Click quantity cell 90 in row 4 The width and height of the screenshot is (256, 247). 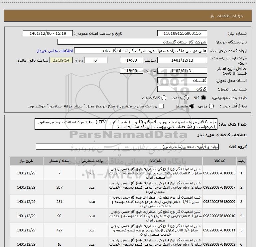click(59, 216)
